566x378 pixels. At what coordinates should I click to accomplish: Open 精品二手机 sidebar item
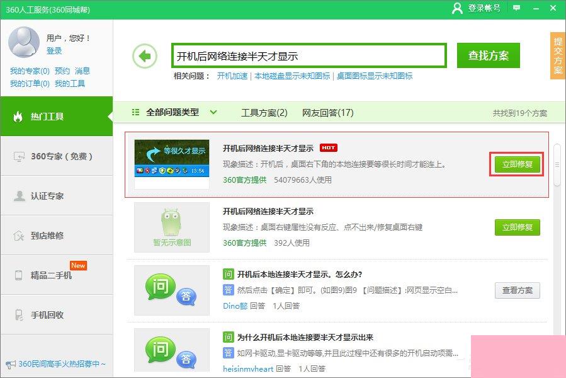(x=57, y=275)
